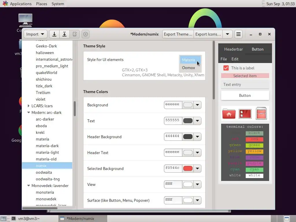Screen dimensions: 296x222
Task: Click the Background hex value field
Action: pyautogui.click(x=173, y=105)
